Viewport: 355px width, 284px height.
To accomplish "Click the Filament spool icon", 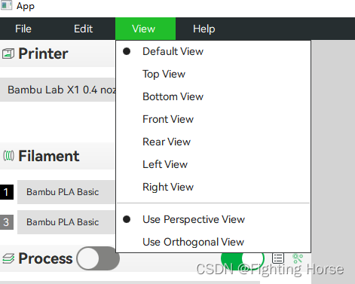I will (x=8, y=156).
